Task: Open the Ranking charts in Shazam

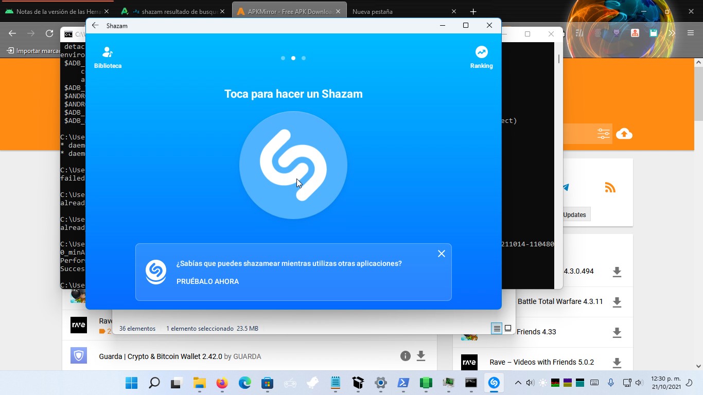Action: click(481, 58)
